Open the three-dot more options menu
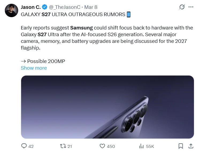Image resolution: width=199 pixels, height=153 pixels. coord(191,7)
